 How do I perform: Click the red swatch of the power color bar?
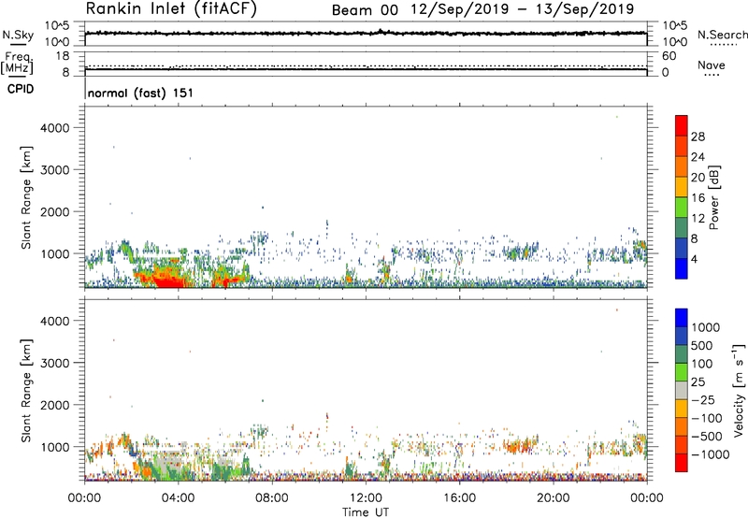point(682,125)
